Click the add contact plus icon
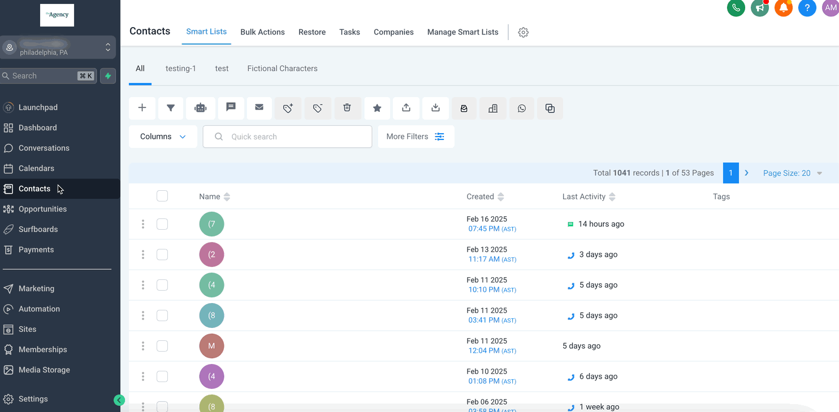This screenshot has width=839, height=412. pyautogui.click(x=142, y=108)
